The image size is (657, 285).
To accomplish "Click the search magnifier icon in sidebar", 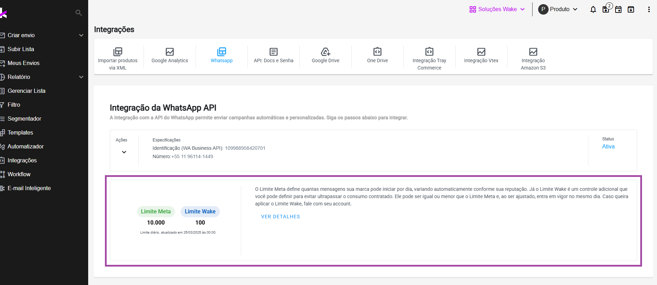I will [79, 13].
